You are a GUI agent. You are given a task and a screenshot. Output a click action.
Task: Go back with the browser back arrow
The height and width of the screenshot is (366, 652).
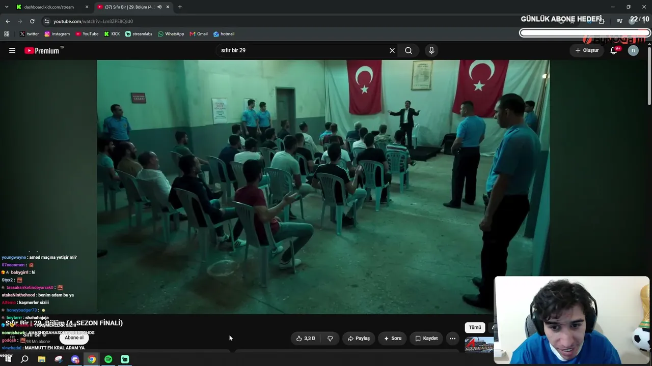[x=8, y=21]
